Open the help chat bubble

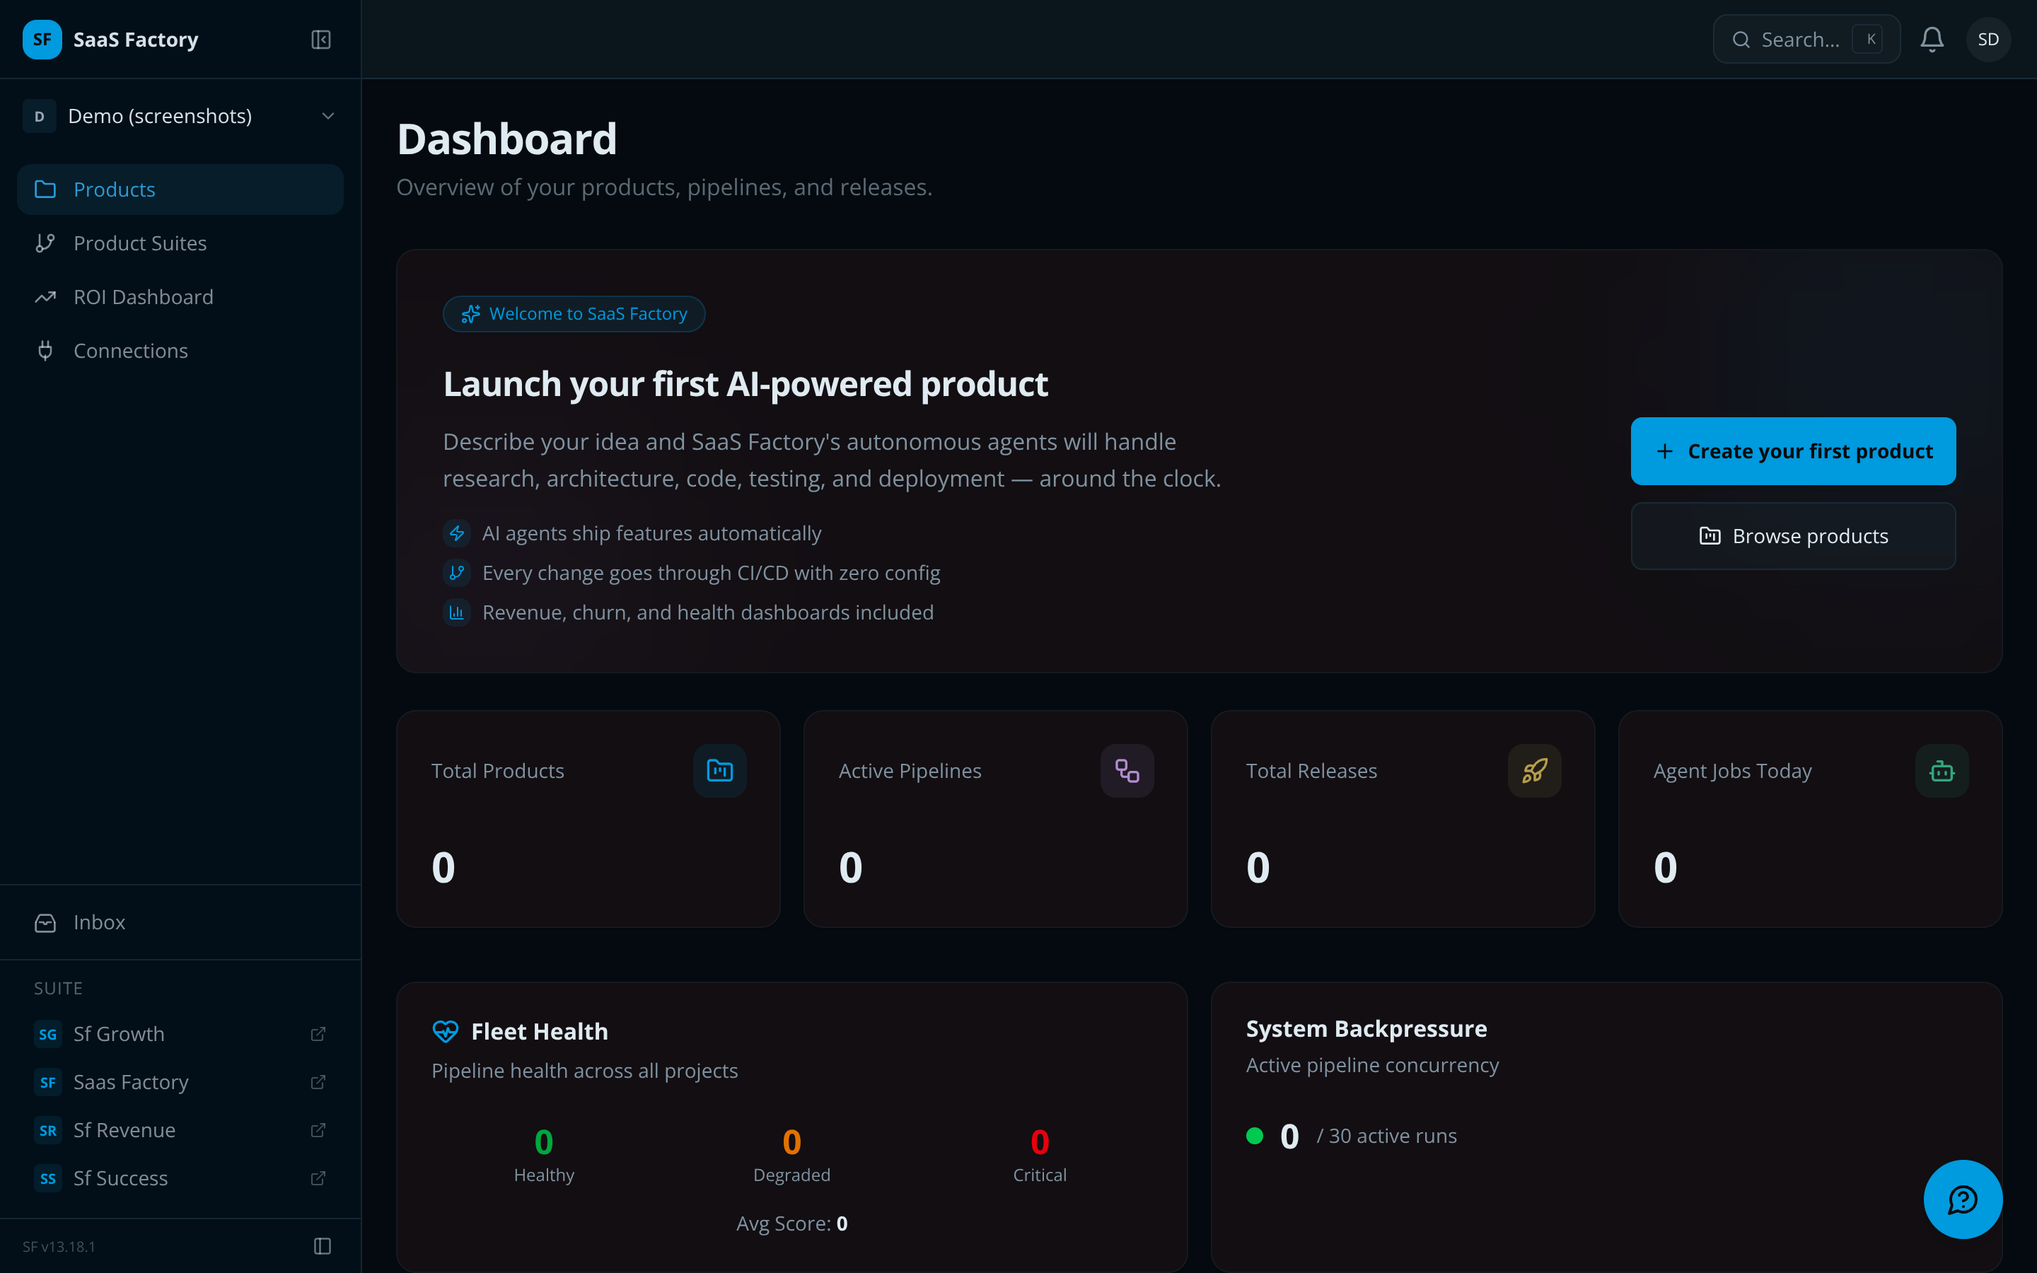[x=1963, y=1199]
